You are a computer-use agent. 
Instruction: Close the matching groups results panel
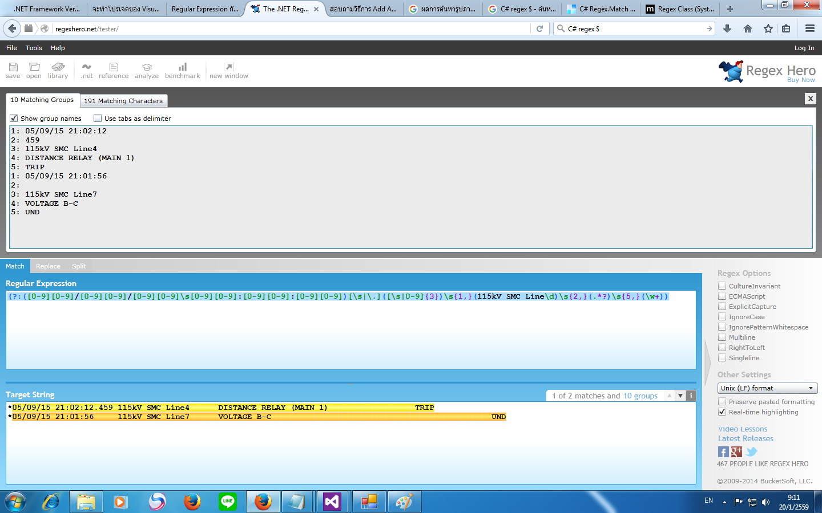pyautogui.click(x=810, y=99)
